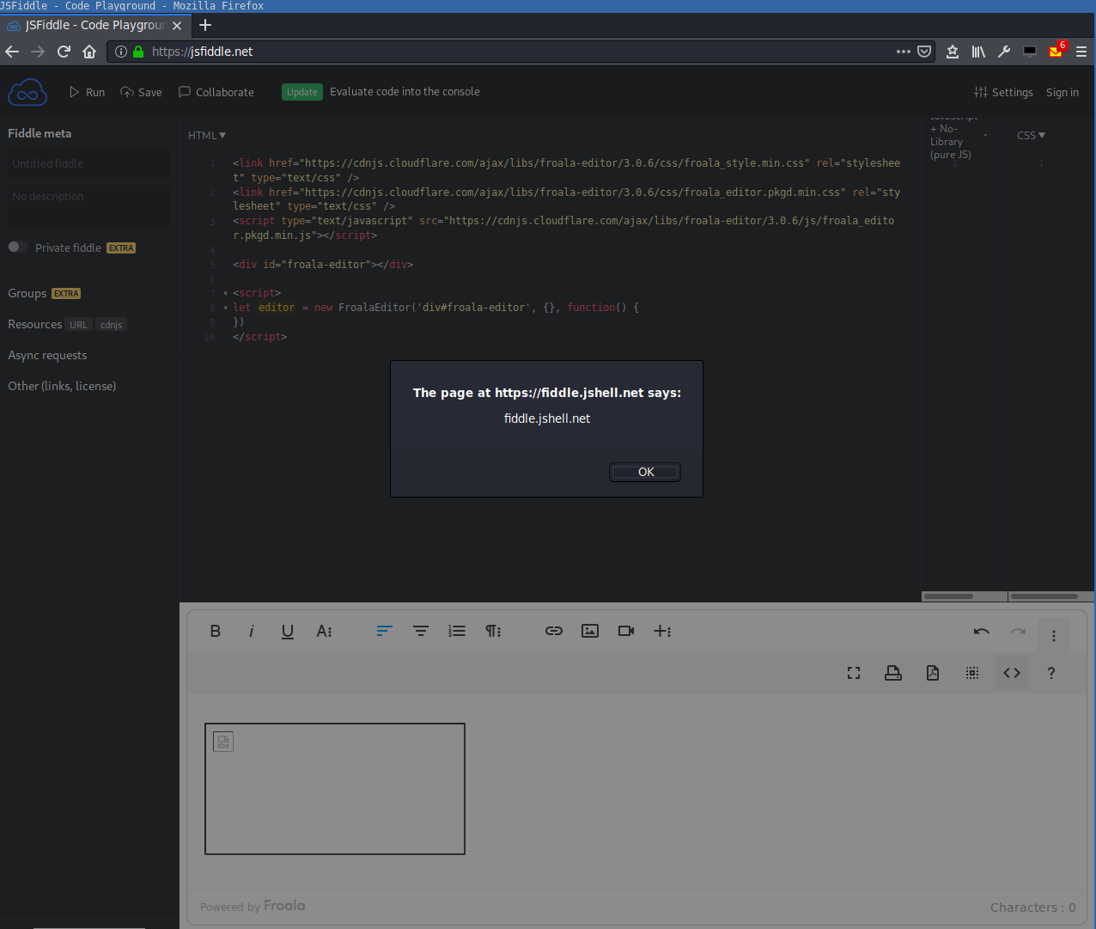Open the HTML panel language dropdown
Screen dimensions: 1096x929
point(206,135)
